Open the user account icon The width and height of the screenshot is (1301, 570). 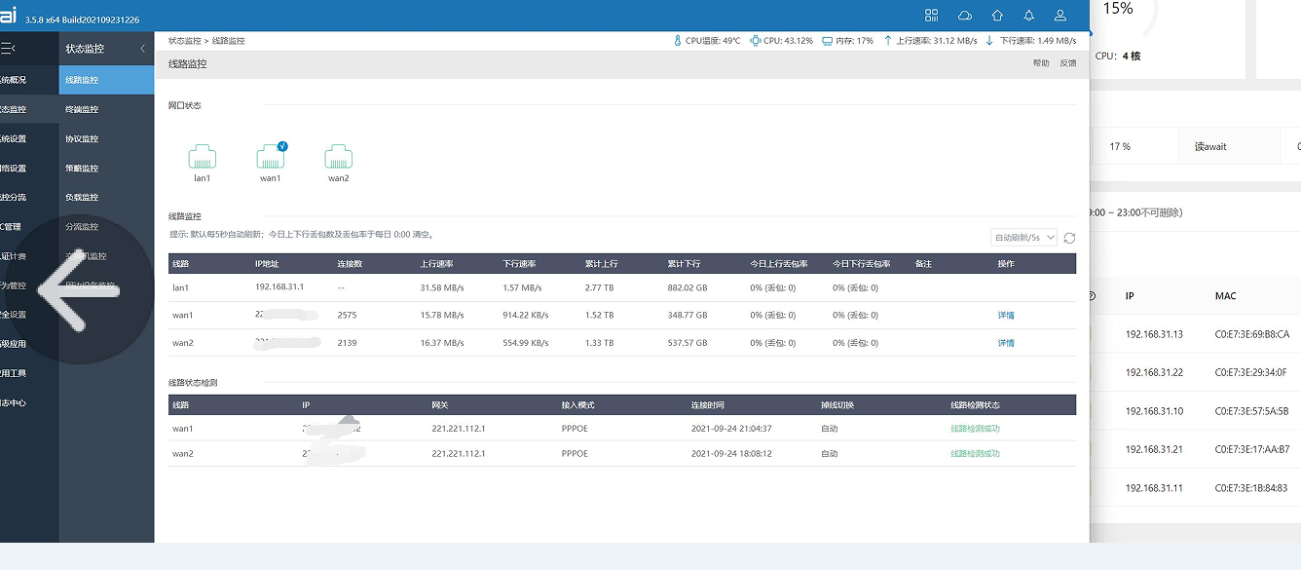click(1060, 16)
